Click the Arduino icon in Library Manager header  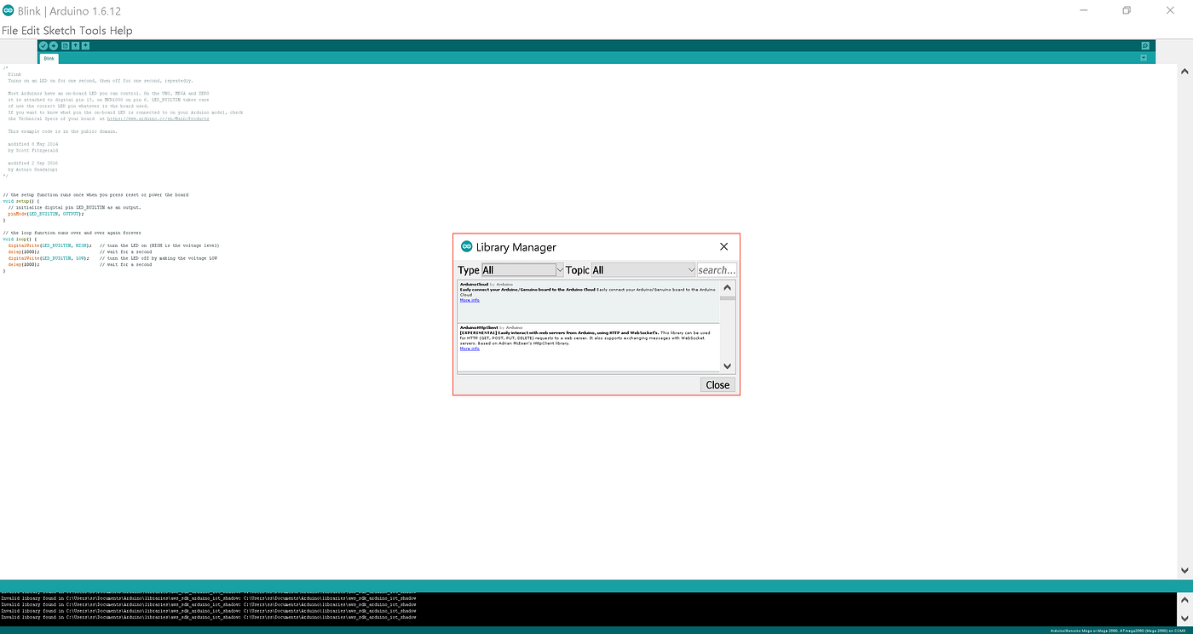pos(466,246)
